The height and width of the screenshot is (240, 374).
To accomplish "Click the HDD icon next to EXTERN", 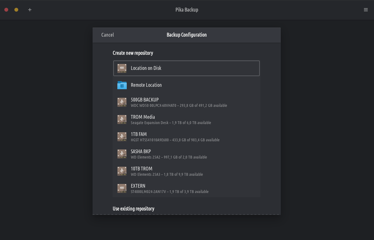I will (122, 189).
